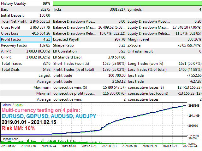This screenshot has height=151, width=202.
Task: Select the Recovery Factor value 169.85
Action: 45,45
